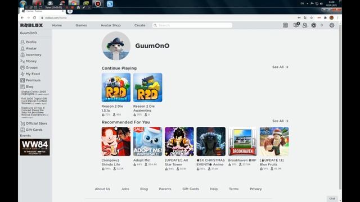360x202 pixels.
Task: Open the Chat button
Action: coord(332,199)
